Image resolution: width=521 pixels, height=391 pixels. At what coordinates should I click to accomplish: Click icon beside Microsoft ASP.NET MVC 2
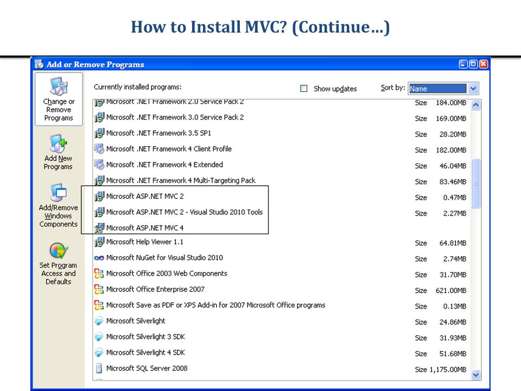[99, 196]
